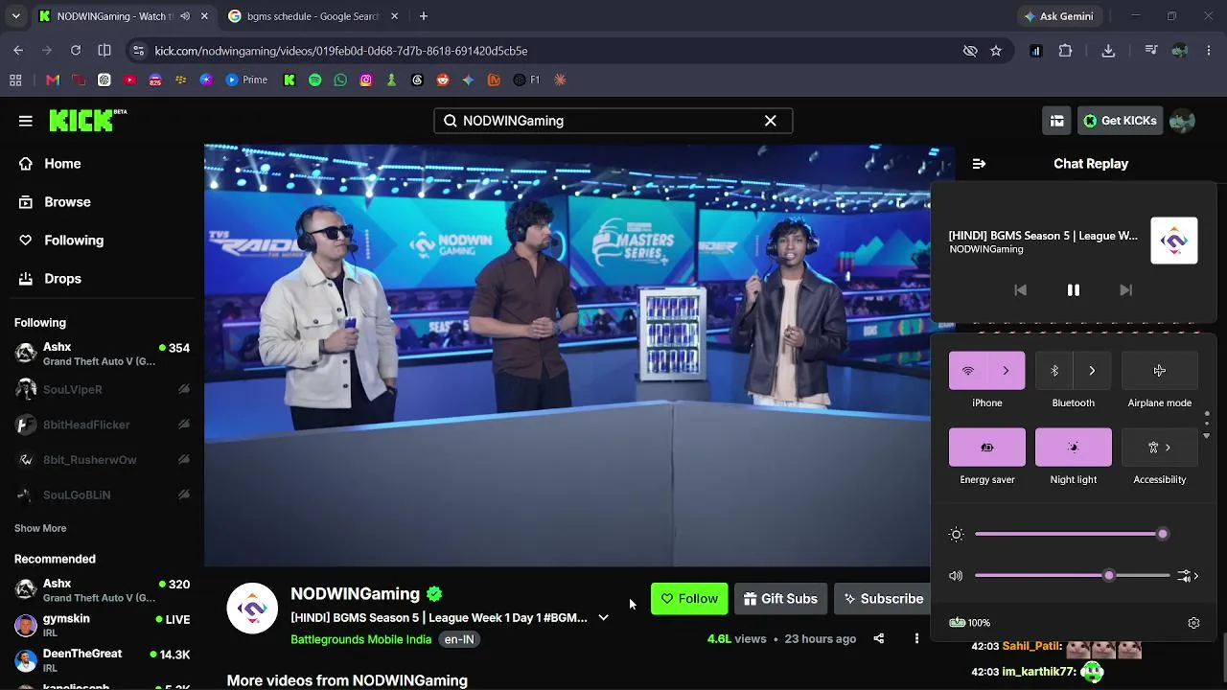Screen dimensions: 1227x690
Task: Skip to previous track in media flyout
Action: (x=1021, y=290)
